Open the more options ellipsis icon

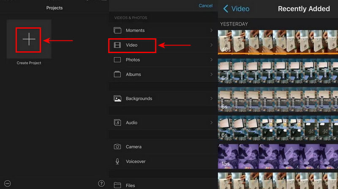[x=8, y=184]
